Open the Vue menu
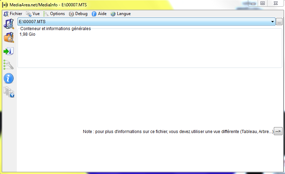Viewport: 285px width, 174px height. 33,14
